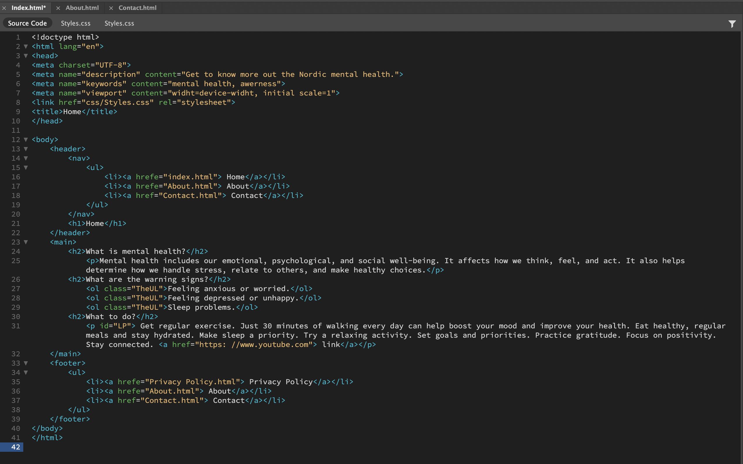The width and height of the screenshot is (743, 464).
Task: Switch to the About.html document tab
Action: (x=82, y=8)
